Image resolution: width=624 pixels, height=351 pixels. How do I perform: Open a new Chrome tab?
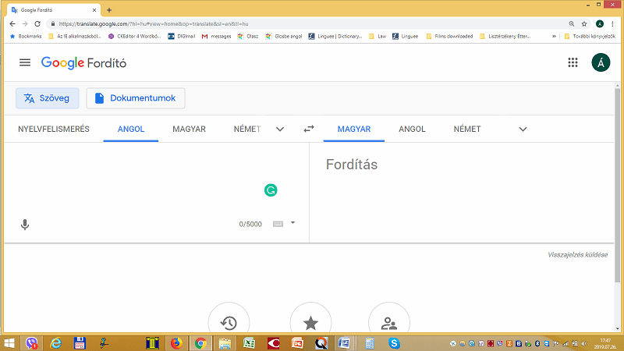109,10
